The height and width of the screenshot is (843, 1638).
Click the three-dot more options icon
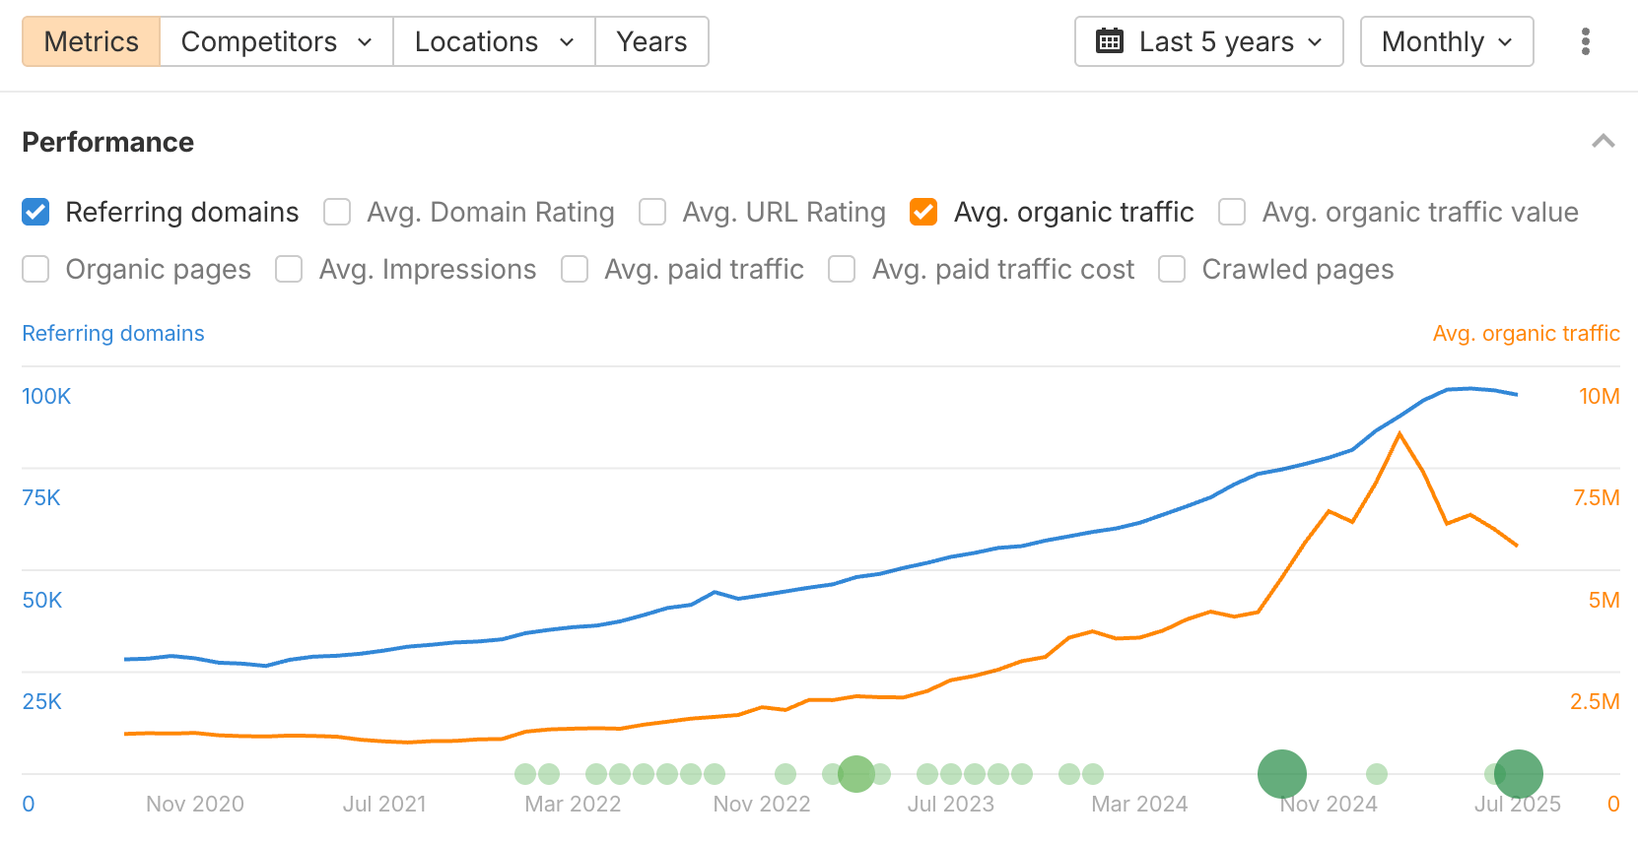click(x=1585, y=41)
